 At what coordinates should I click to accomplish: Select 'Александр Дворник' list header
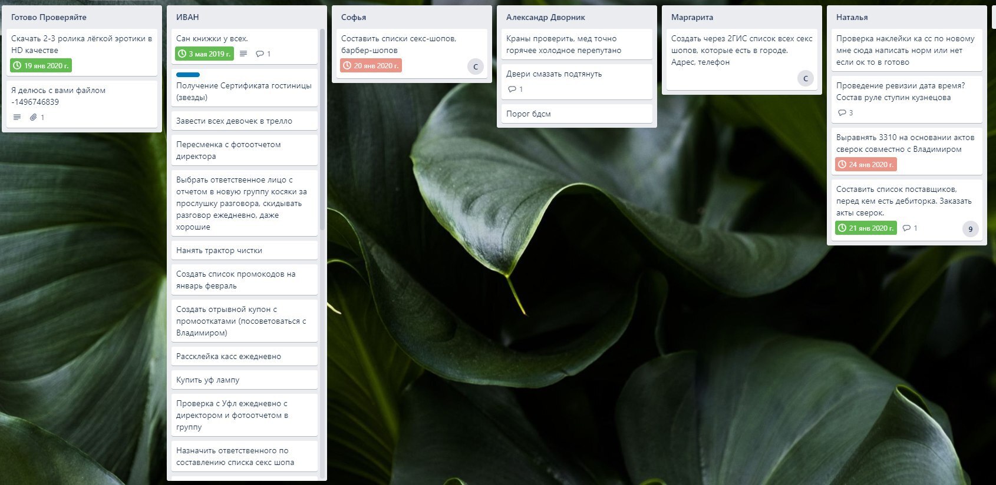546,17
